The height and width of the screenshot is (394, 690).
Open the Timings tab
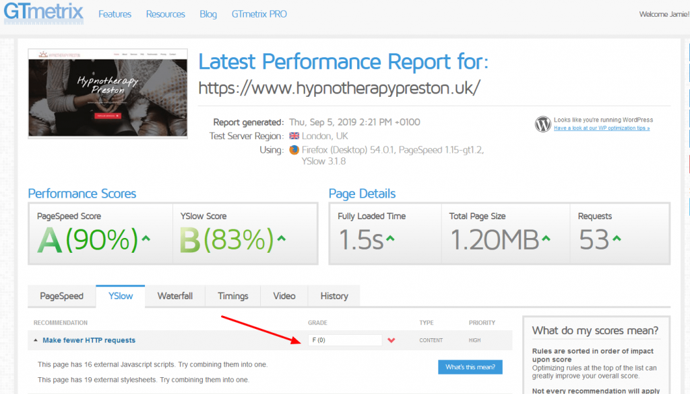point(233,296)
